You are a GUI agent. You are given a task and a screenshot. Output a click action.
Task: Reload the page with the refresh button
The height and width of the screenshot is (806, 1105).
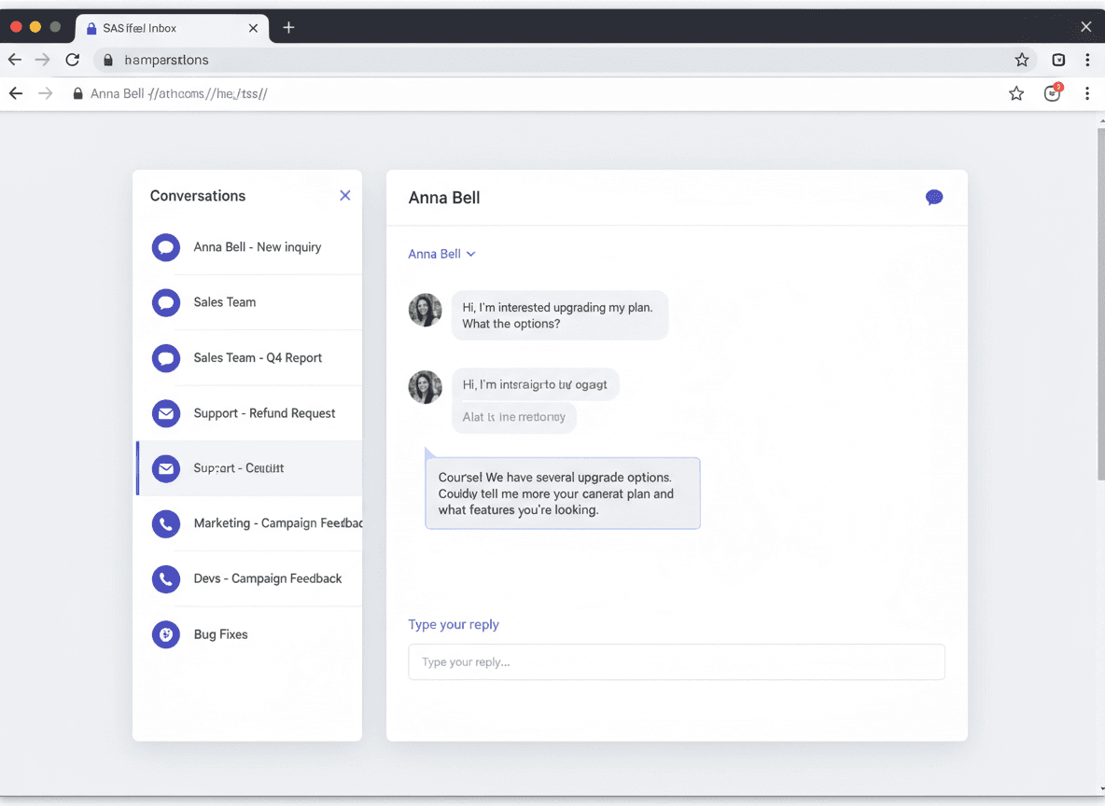click(72, 60)
